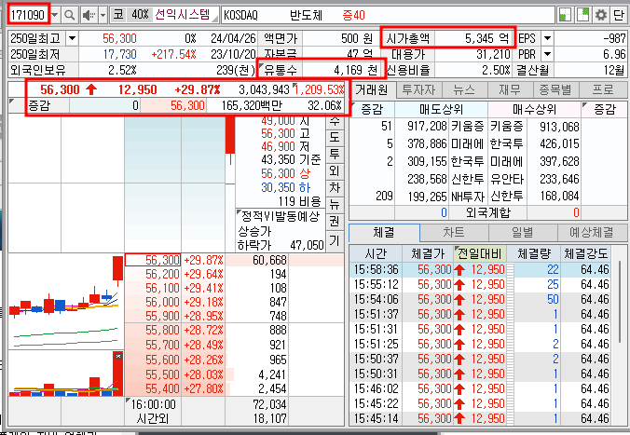Click bid price 55,400 row
The image size is (630, 435).
(153, 388)
